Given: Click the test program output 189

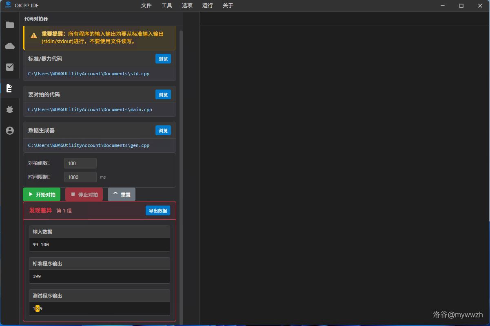Looking at the screenshot, I should pyautogui.click(x=38, y=308).
